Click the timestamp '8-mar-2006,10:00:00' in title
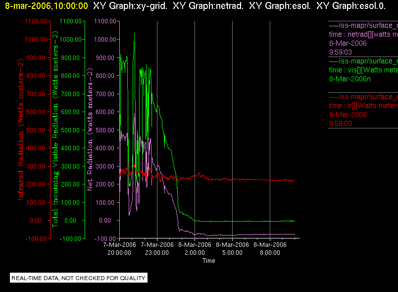The image size is (398, 292). (47, 5)
